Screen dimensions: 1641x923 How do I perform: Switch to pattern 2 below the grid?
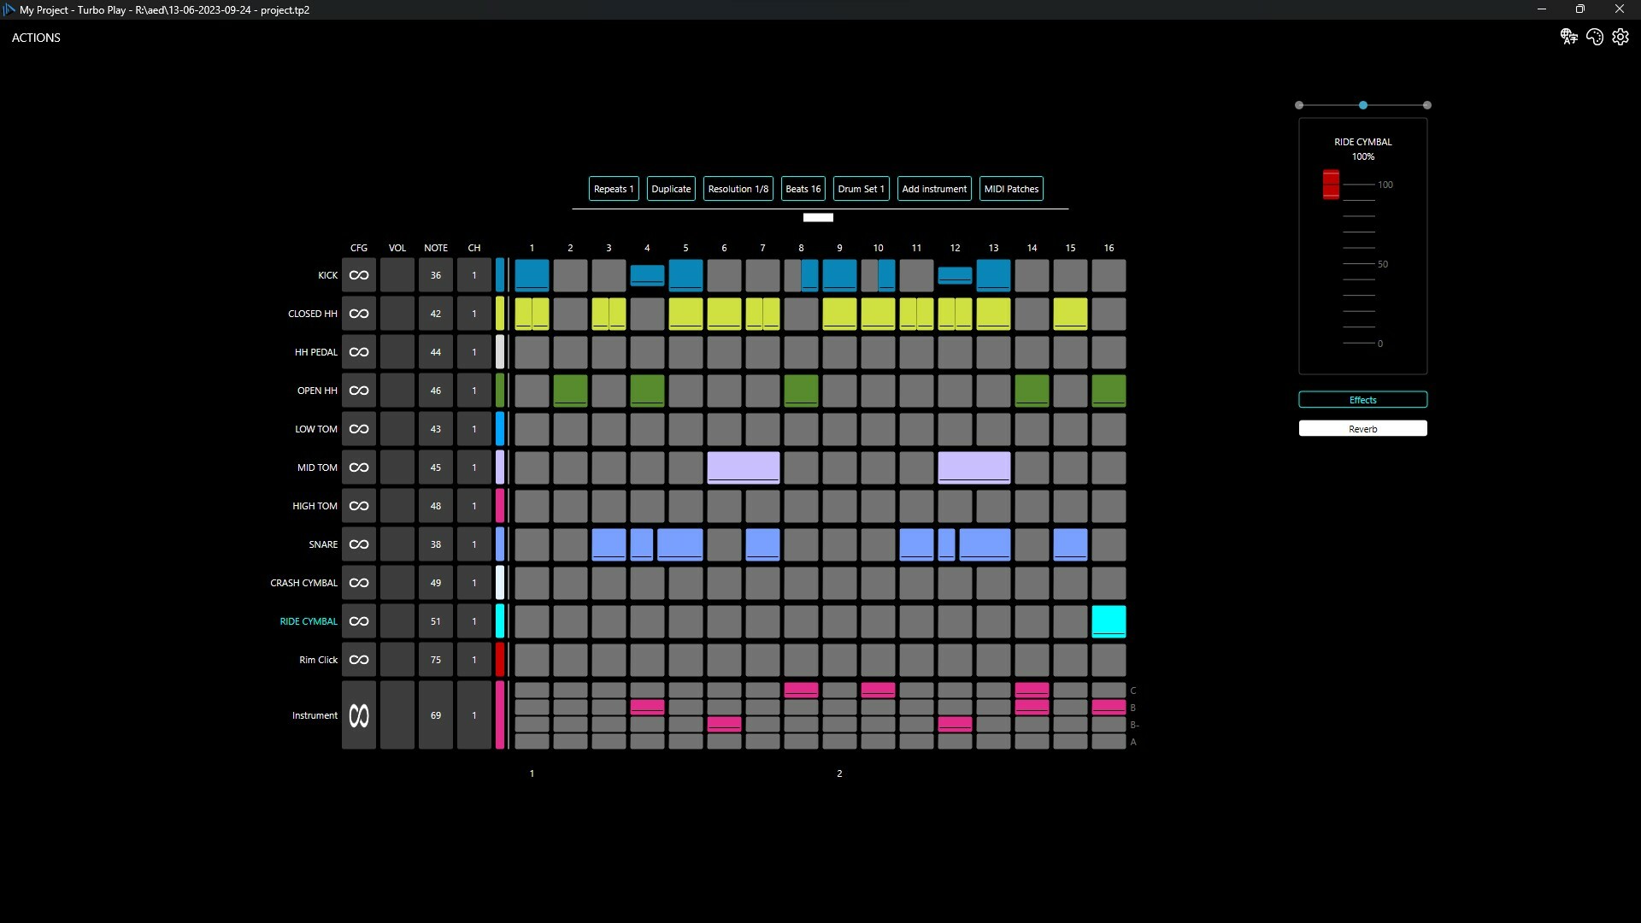(x=839, y=773)
